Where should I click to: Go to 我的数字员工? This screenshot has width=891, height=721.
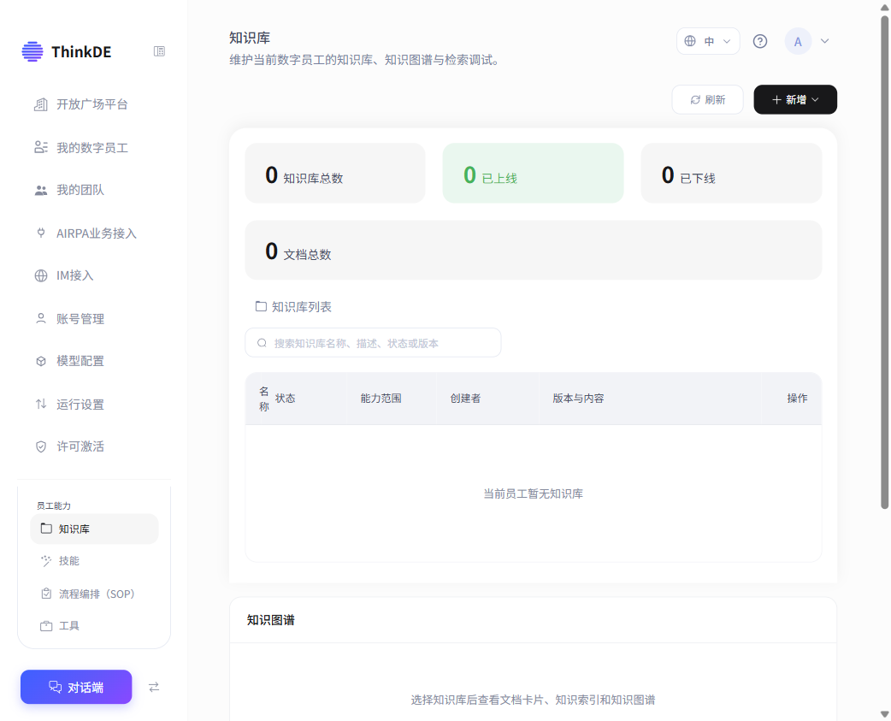pyautogui.click(x=94, y=148)
